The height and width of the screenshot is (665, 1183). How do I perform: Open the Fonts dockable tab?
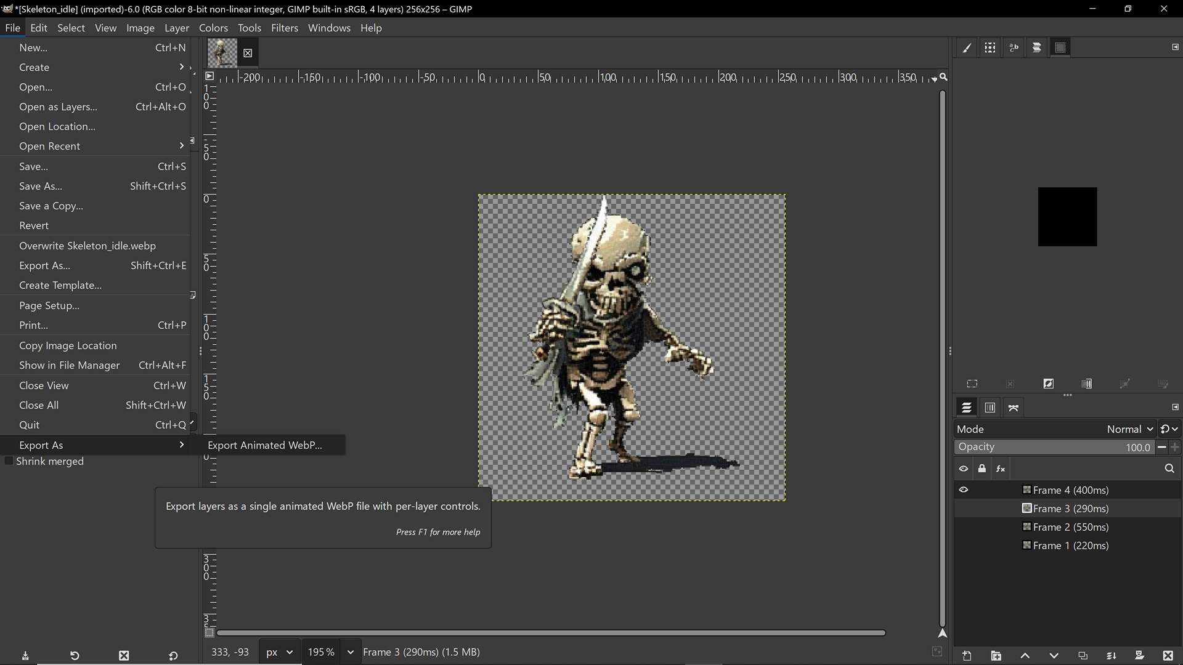point(1014,47)
